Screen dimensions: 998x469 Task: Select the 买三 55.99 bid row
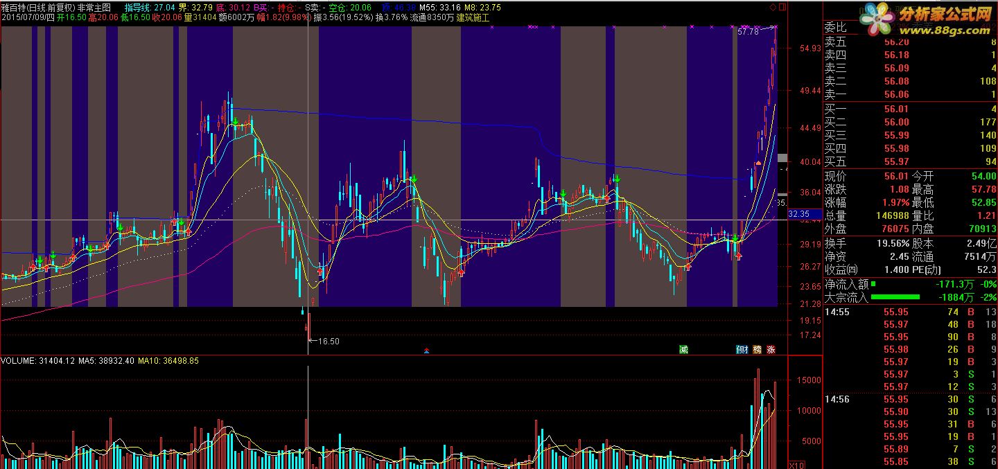point(909,135)
